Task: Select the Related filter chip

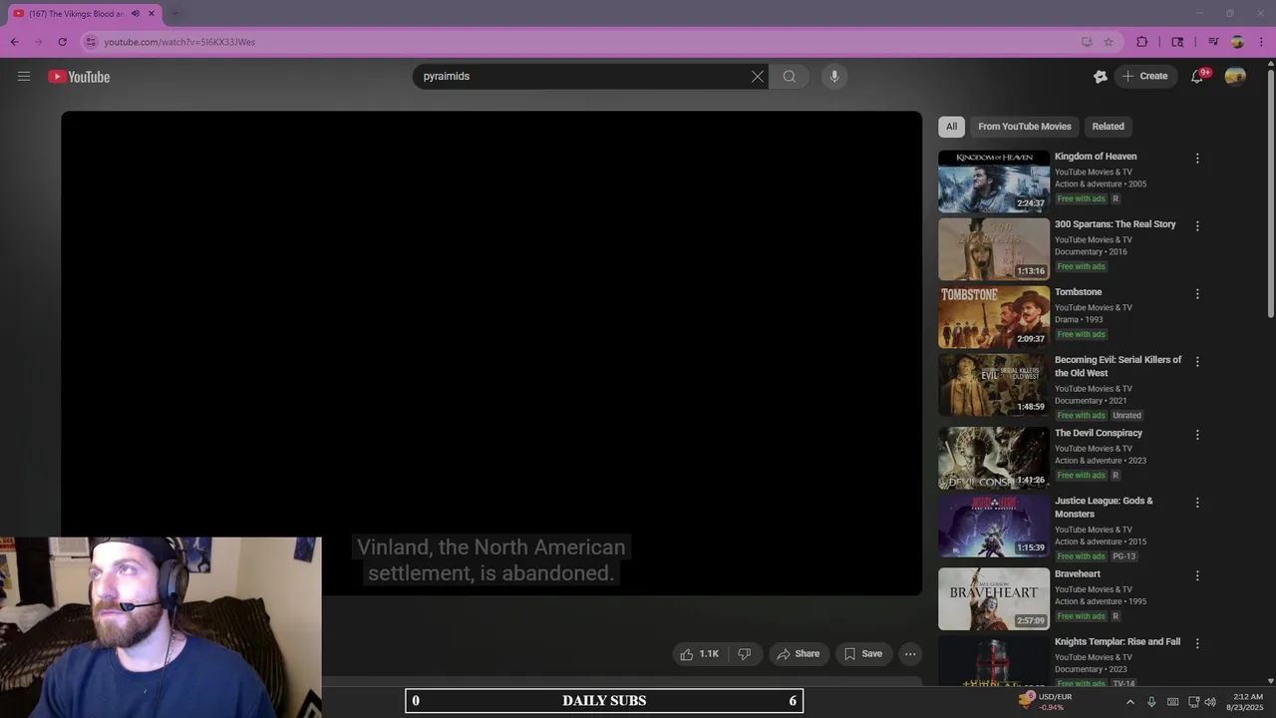Action: click(x=1108, y=127)
